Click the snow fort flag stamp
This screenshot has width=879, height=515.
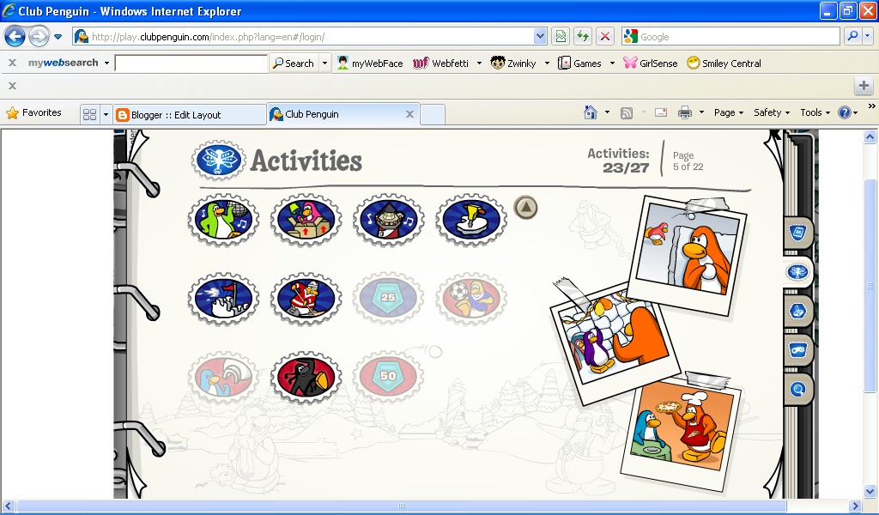point(223,298)
